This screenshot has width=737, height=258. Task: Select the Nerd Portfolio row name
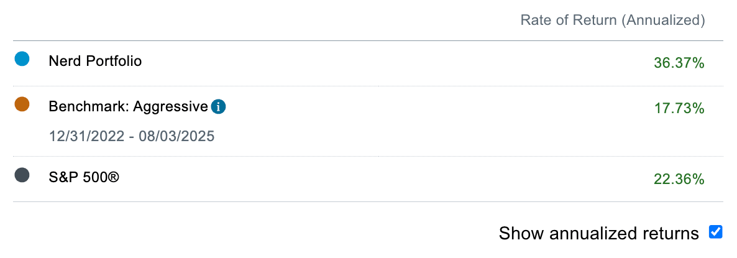(x=96, y=61)
